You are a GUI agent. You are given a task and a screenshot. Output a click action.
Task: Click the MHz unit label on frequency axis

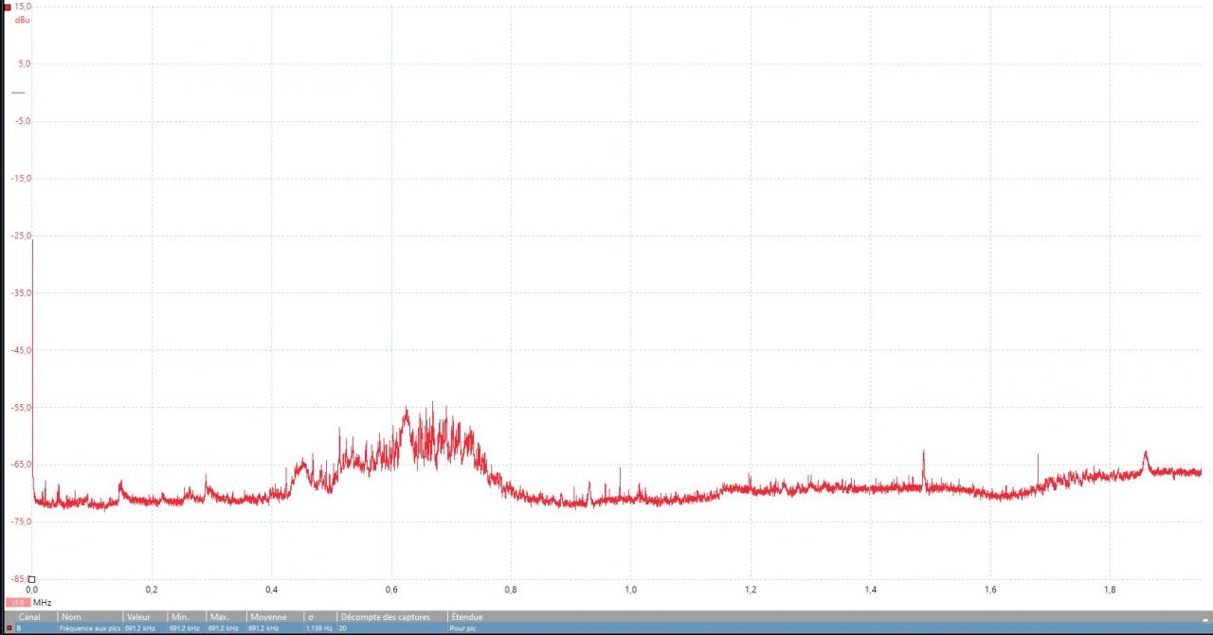(42, 603)
